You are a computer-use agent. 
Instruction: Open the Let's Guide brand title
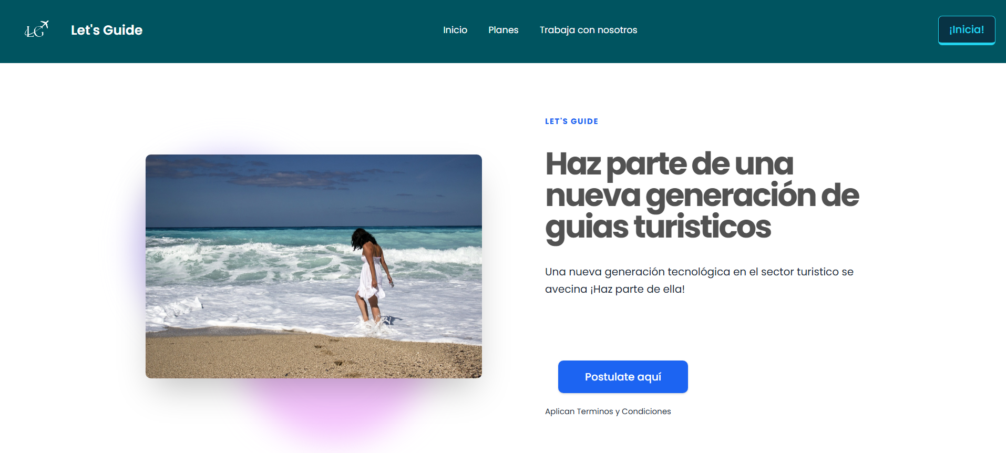point(107,30)
